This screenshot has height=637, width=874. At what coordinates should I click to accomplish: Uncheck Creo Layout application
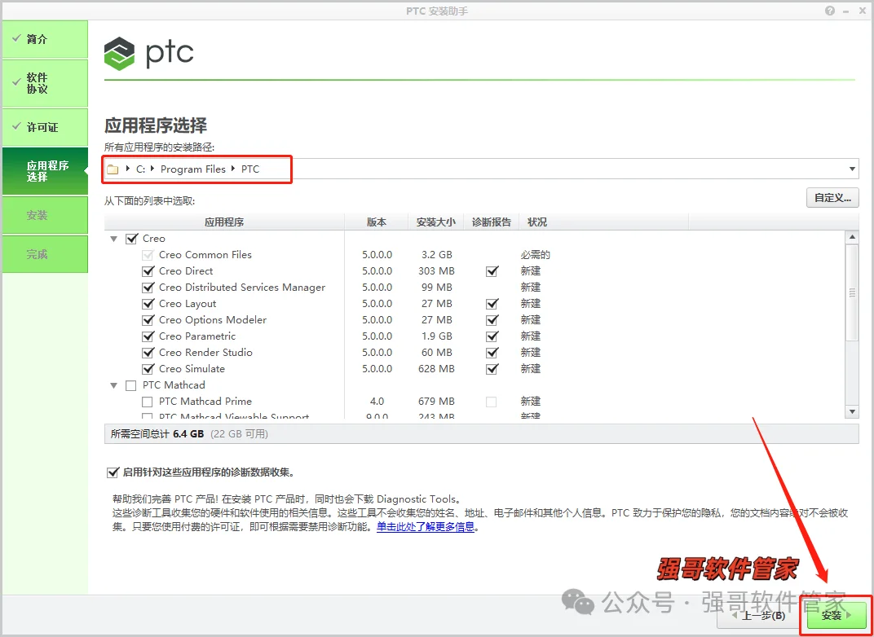tap(148, 304)
